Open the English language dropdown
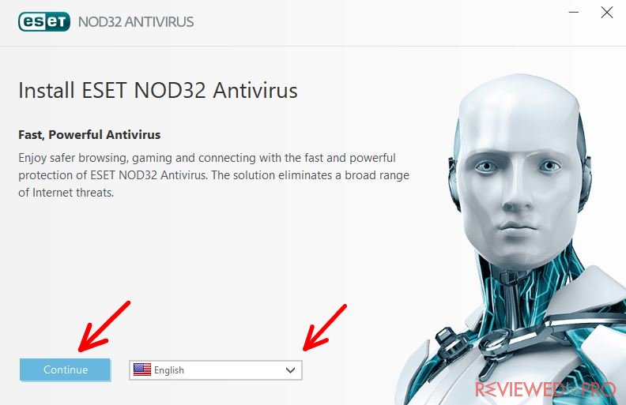 (216, 370)
